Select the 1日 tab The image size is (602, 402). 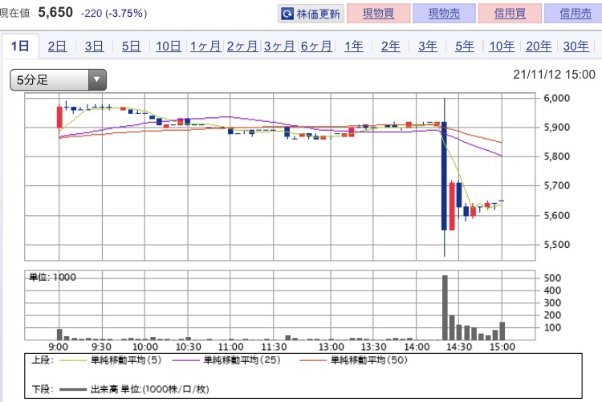[20, 46]
